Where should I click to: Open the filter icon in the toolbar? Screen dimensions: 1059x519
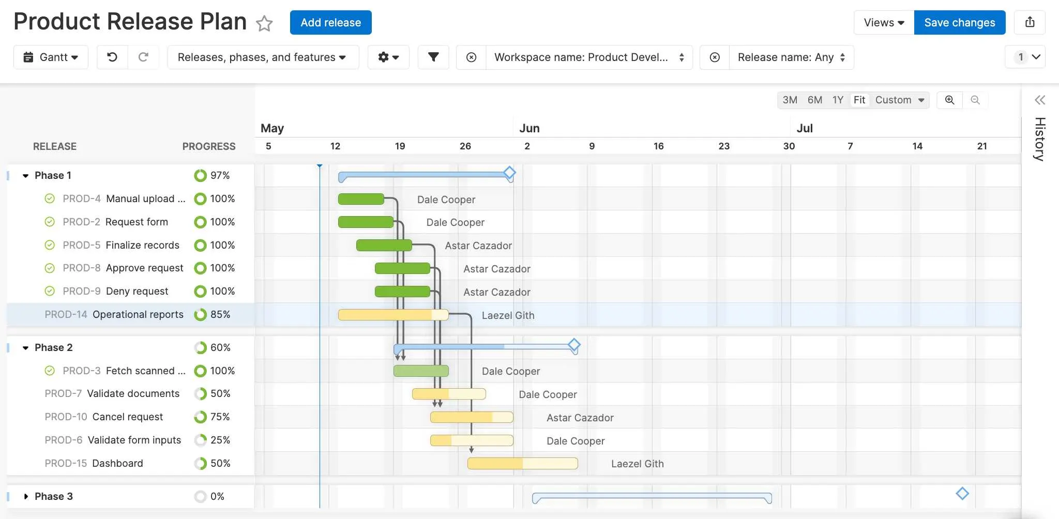[x=433, y=57]
